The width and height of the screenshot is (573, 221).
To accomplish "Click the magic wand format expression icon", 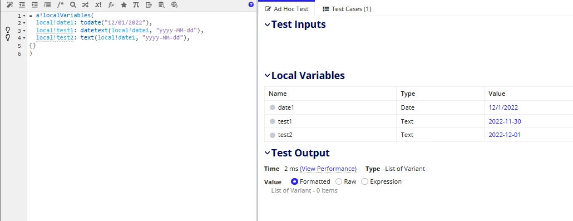I will (10, 5).
